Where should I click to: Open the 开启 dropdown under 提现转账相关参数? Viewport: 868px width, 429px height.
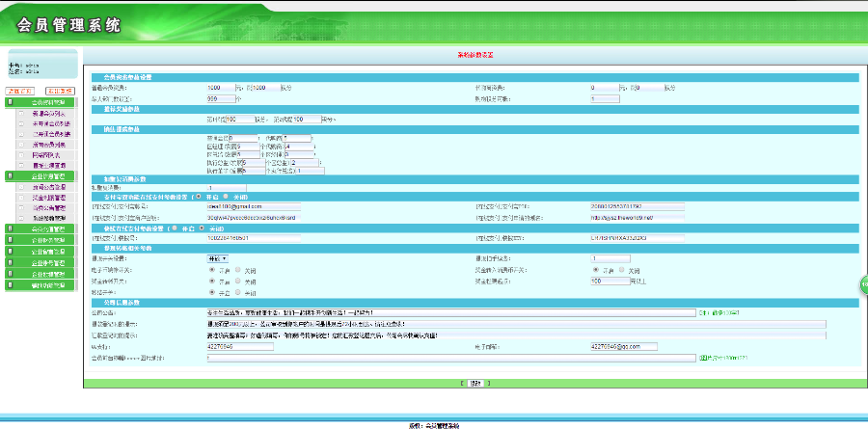pos(217,259)
